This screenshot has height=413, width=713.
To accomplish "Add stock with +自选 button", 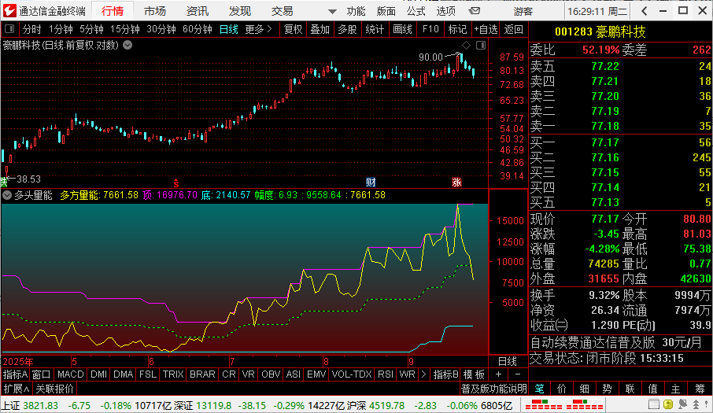I will click(x=486, y=30).
